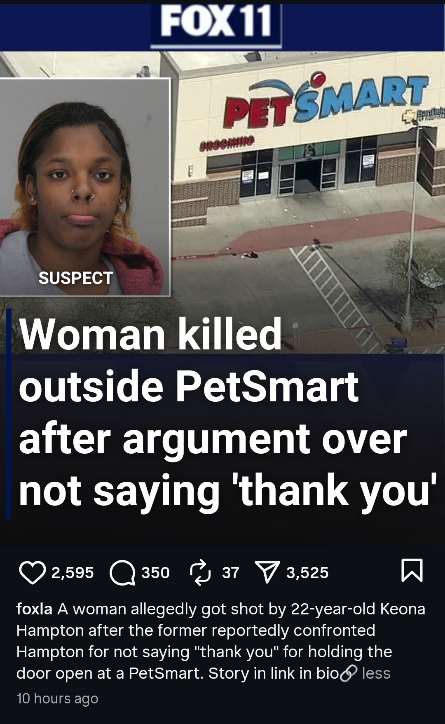Tap the caption text mentioning Keona Hampton
The image size is (445, 724).
pyautogui.click(x=220, y=641)
